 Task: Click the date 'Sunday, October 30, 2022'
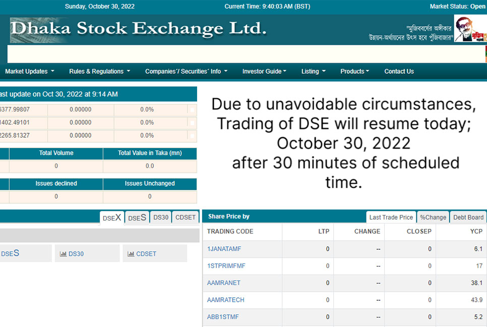click(100, 7)
